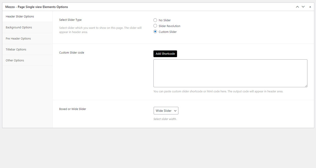Focus the custom slider code text area

pyautogui.click(x=230, y=73)
